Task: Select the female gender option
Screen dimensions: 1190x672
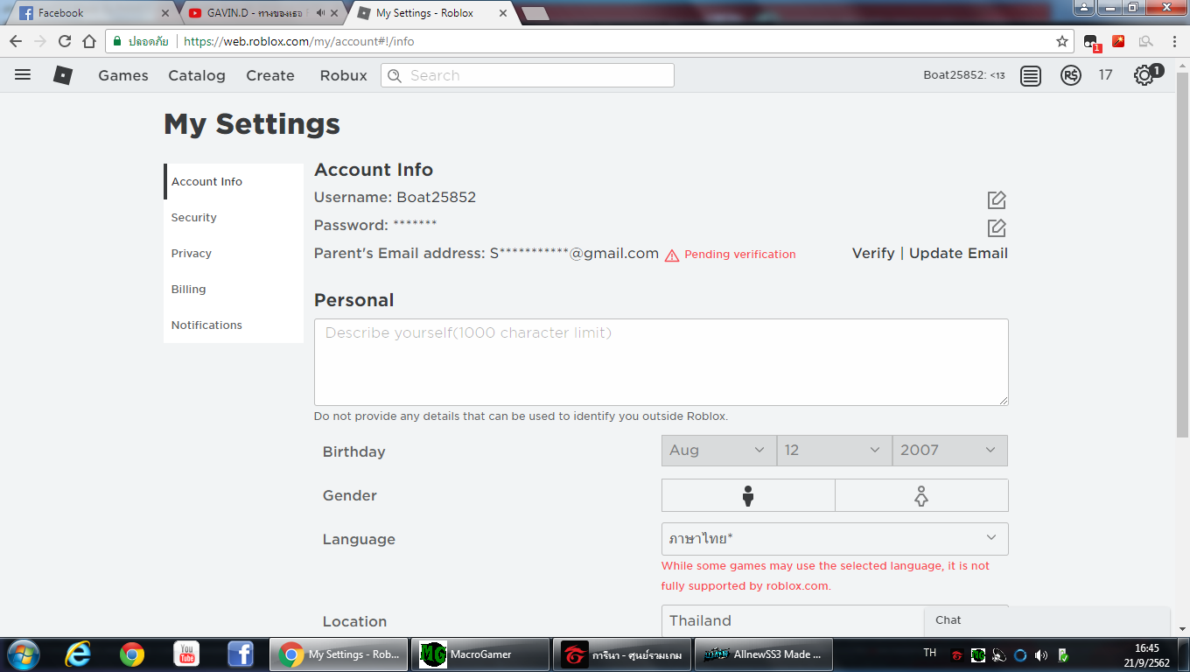Action: click(x=921, y=495)
